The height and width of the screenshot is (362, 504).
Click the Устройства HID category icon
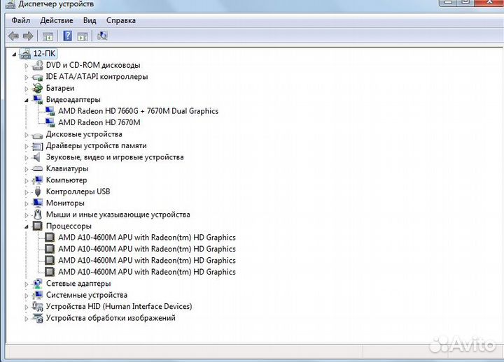[38, 307]
